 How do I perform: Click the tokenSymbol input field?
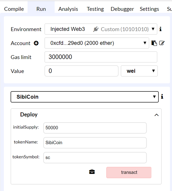click(x=95, y=158)
